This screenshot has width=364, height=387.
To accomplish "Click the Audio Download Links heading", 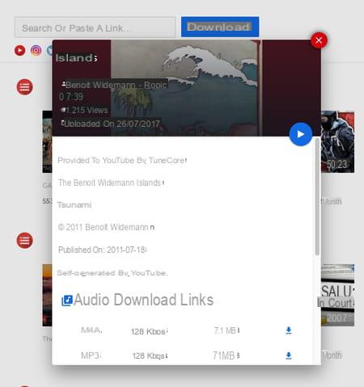I will coord(144,300).
